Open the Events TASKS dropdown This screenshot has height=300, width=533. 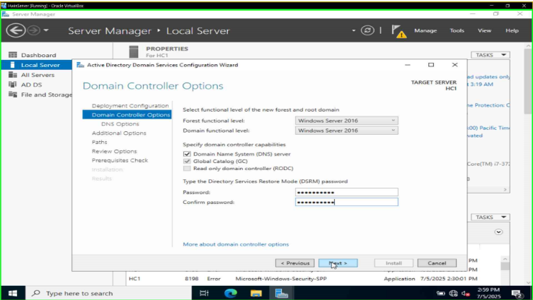coord(490,217)
